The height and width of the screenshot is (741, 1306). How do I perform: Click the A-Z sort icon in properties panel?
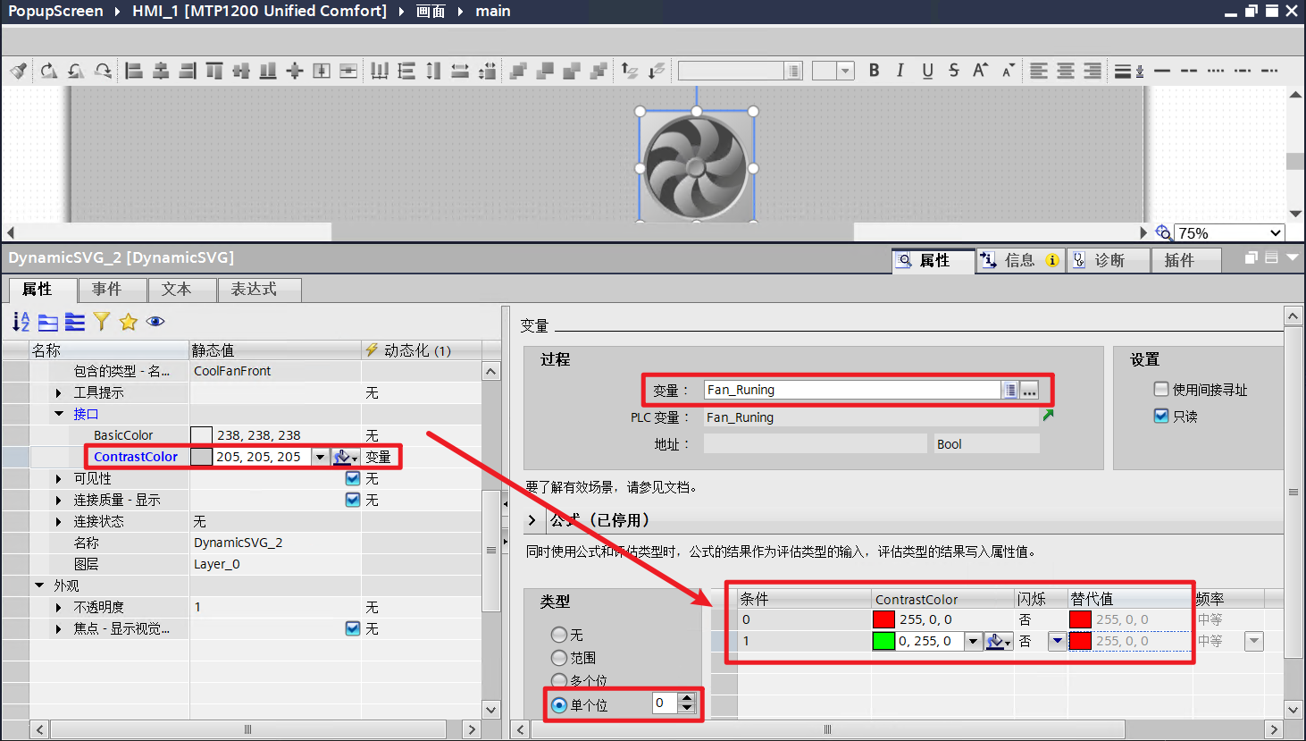[x=20, y=322]
